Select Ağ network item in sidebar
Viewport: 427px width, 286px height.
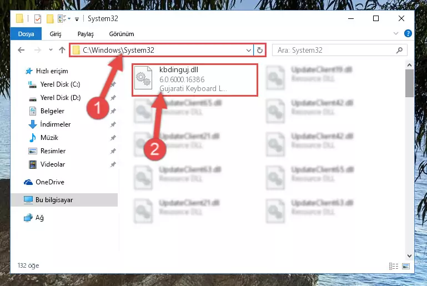(x=39, y=218)
